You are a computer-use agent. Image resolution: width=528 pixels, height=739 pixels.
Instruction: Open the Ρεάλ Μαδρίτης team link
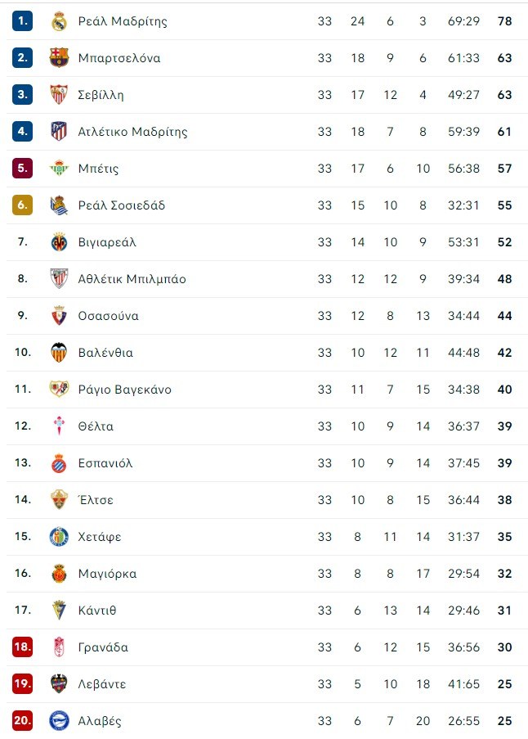(123, 21)
